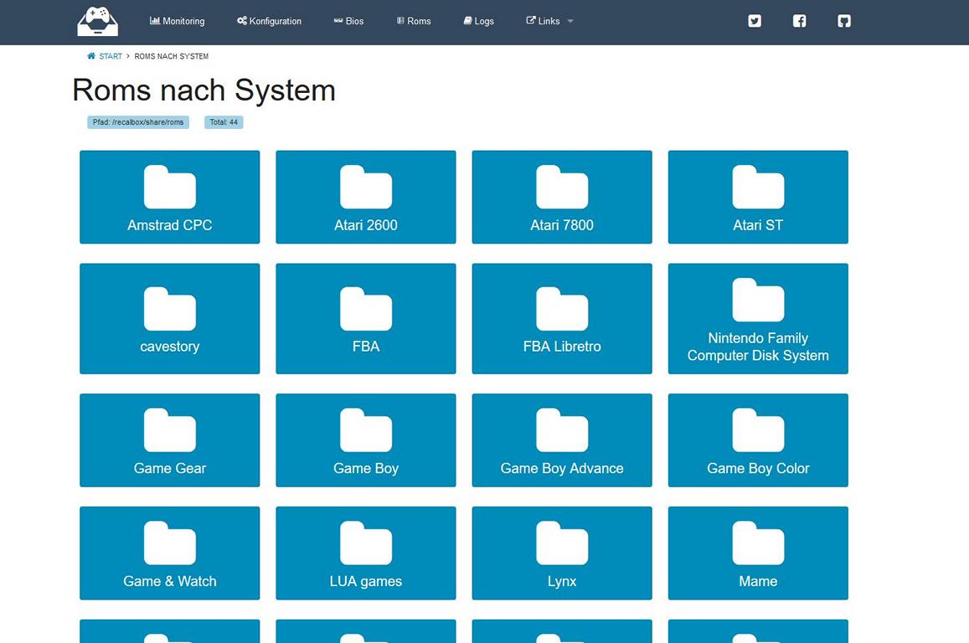
Task: Open the Nintendo Family Computer Disk System tile
Action: pyautogui.click(x=757, y=318)
